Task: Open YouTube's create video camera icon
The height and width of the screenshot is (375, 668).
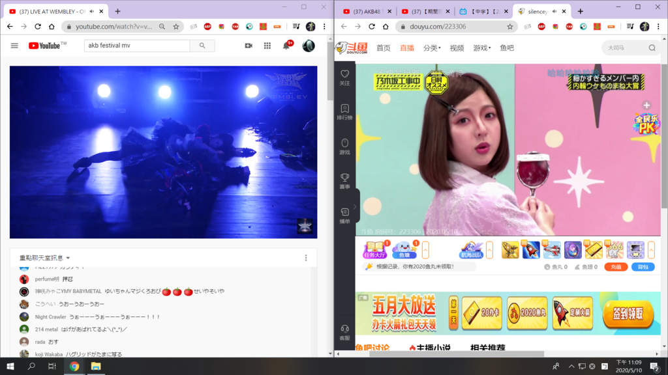Action: 249,46
